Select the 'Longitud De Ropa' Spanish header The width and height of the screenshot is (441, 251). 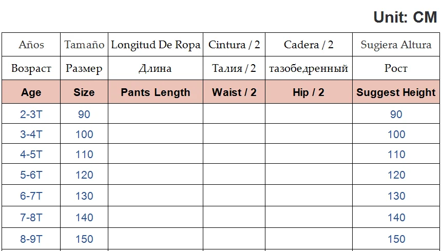point(156,45)
